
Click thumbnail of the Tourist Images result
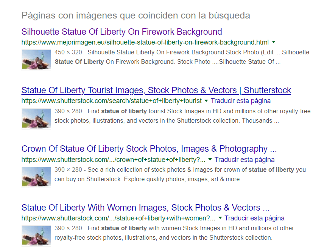[x=36, y=119]
